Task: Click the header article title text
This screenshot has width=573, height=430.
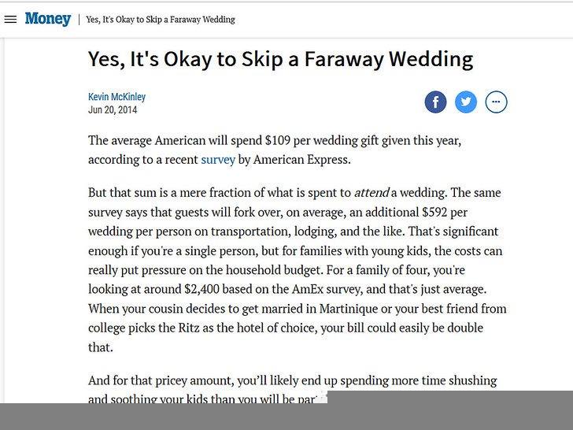Action: [161, 20]
